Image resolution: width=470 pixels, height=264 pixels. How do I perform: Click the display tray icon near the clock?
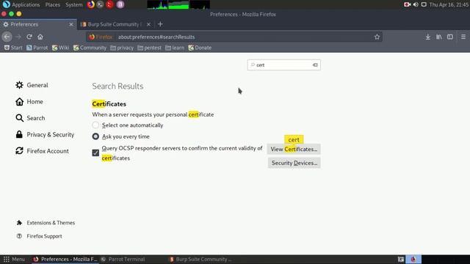[424, 4]
